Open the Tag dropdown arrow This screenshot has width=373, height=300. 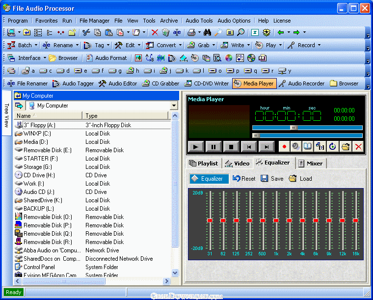pyautogui.click(x=108, y=45)
